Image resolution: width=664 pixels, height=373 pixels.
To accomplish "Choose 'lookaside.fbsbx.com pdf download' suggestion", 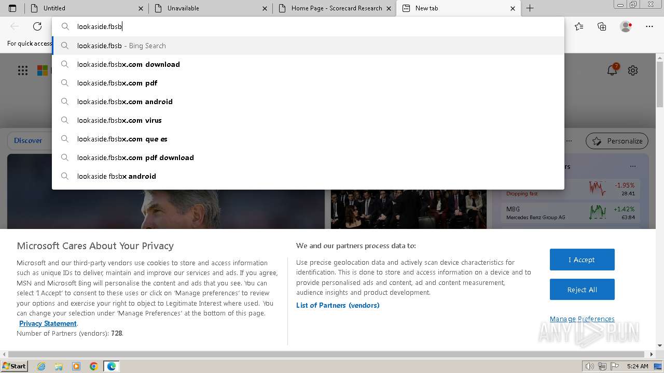I will [308, 157].
